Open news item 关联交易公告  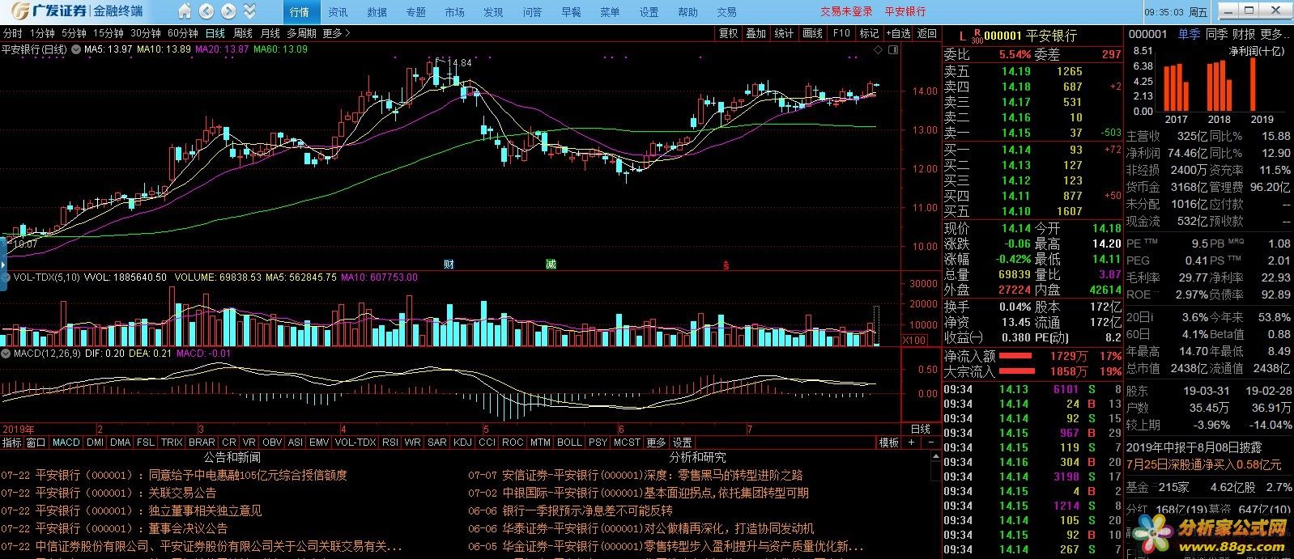pyautogui.click(x=182, y=493)
